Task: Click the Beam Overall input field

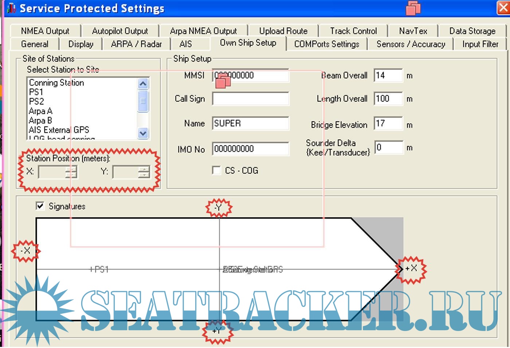Action: click(388, 76)
